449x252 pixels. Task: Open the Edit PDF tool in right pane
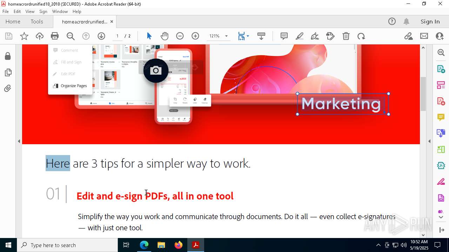pos(441,85)
